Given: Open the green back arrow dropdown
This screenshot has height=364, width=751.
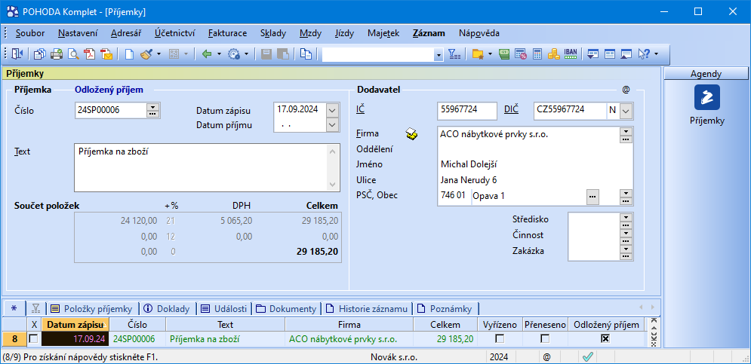Looking at the screenshot, I should (219, 54).
